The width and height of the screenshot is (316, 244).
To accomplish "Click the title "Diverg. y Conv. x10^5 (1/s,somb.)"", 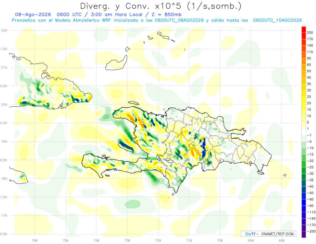I will 161,6.
